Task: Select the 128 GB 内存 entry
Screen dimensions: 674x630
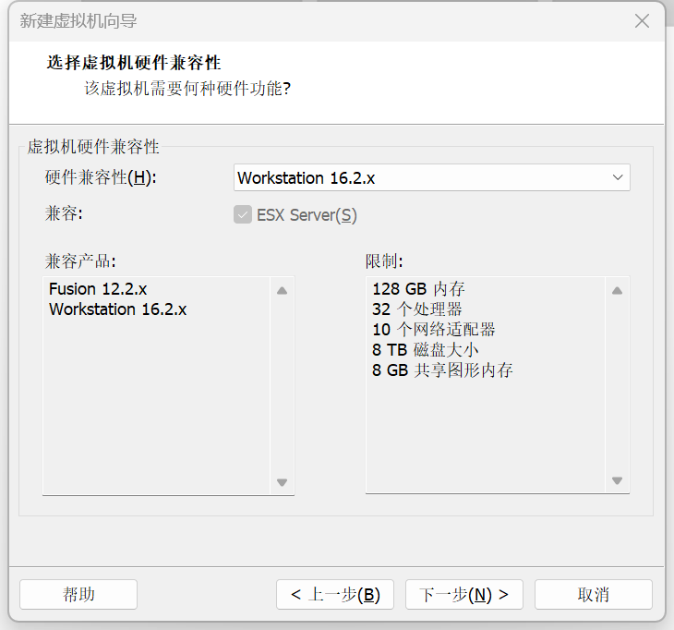Action: pos(418,289)
